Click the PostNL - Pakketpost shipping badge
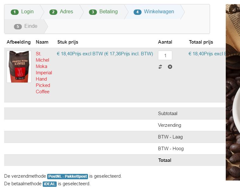 coord(67,176)
